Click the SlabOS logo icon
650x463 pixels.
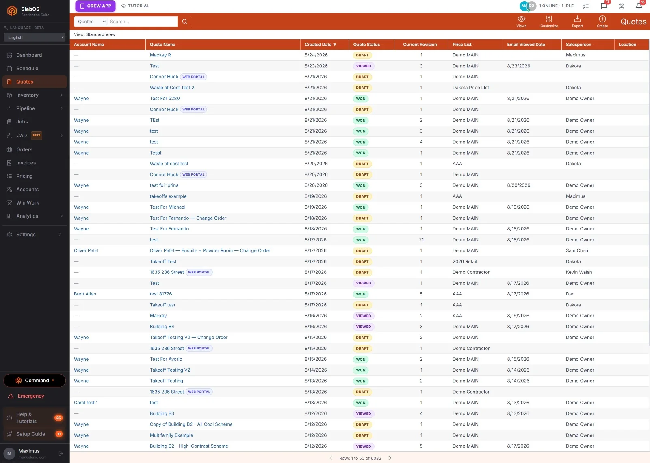12,11
